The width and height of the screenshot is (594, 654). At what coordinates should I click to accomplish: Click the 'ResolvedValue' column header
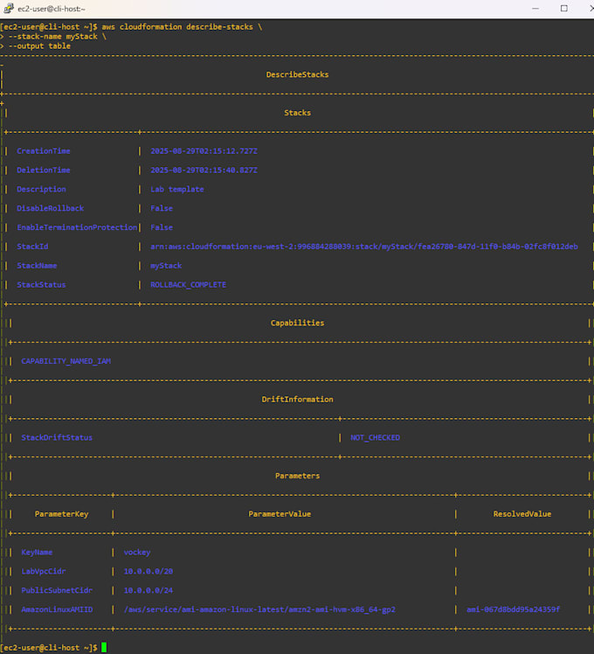click(x=522, y=514)
